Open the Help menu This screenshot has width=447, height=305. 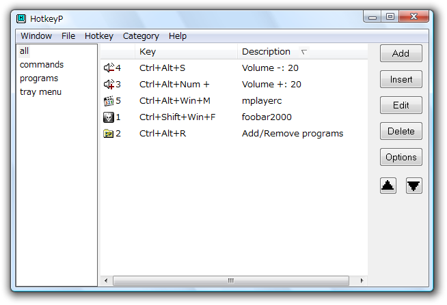point(178,36)
